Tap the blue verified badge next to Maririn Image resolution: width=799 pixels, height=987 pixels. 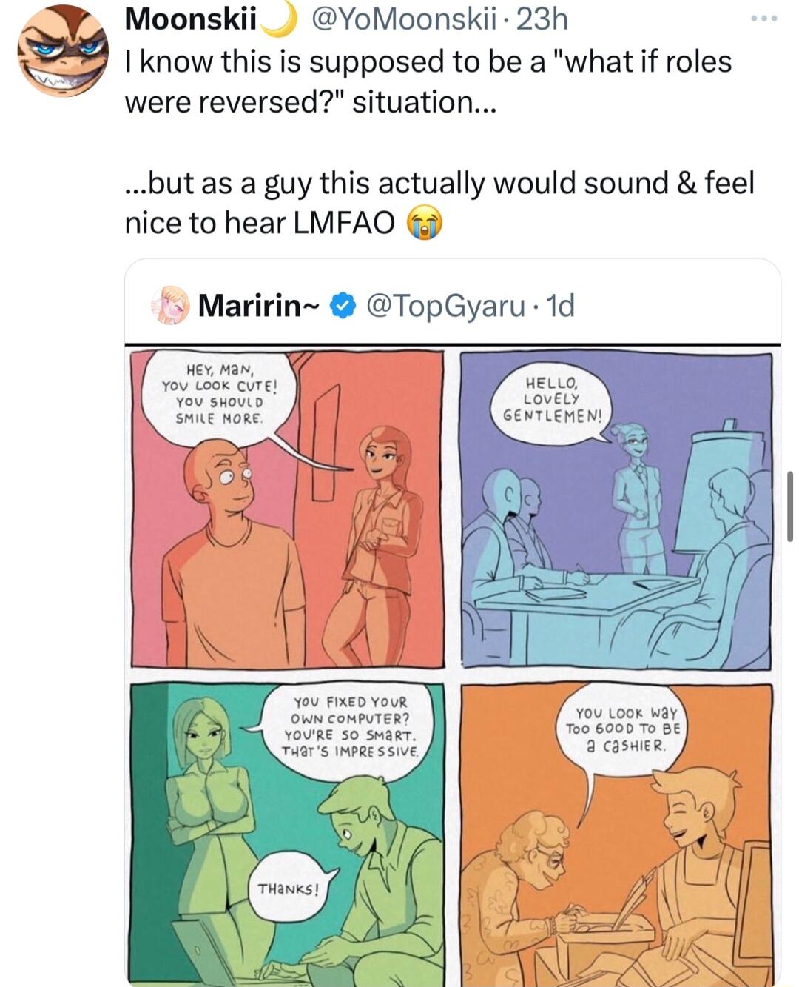[342, 305]
